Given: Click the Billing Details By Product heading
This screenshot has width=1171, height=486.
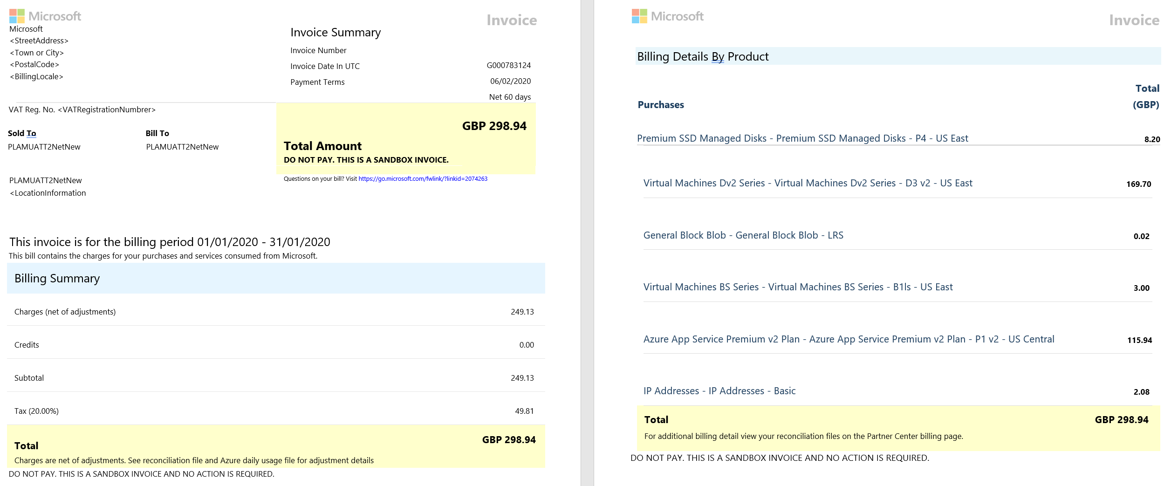Looking at the screenshot, I should (703, 56).
